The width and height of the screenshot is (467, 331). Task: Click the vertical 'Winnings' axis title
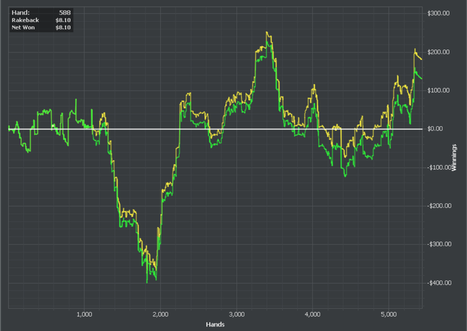pos(454,157)
